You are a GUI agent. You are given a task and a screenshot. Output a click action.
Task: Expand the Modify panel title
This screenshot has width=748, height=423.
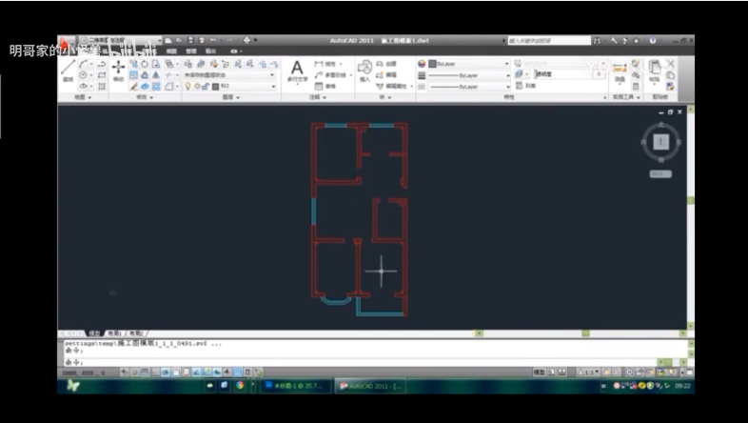click(146, 97)
